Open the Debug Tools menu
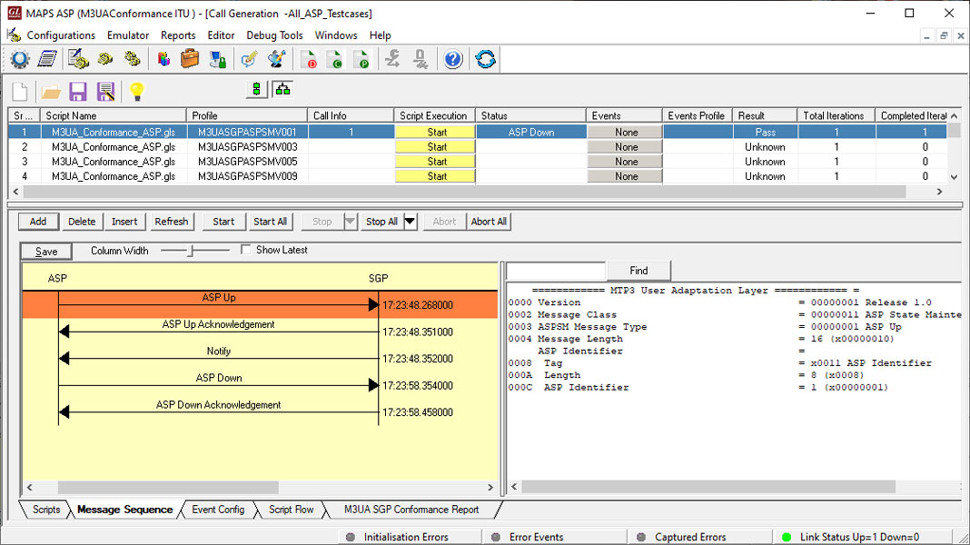 click(274, 35)
